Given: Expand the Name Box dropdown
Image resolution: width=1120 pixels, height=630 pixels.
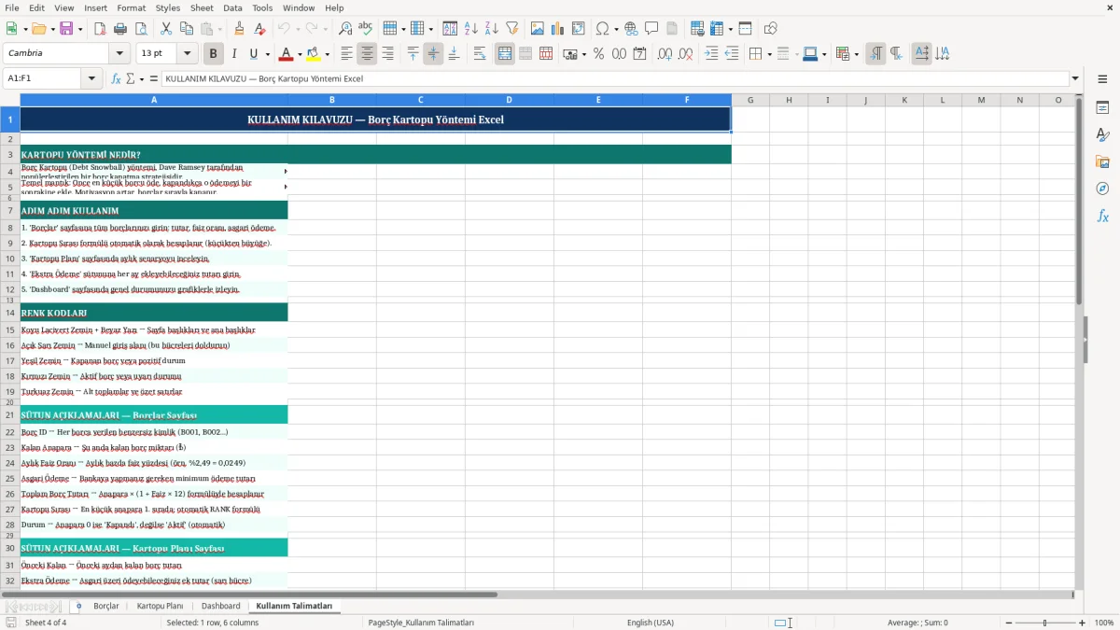Looking at the screenshot, I should point(91,78).
